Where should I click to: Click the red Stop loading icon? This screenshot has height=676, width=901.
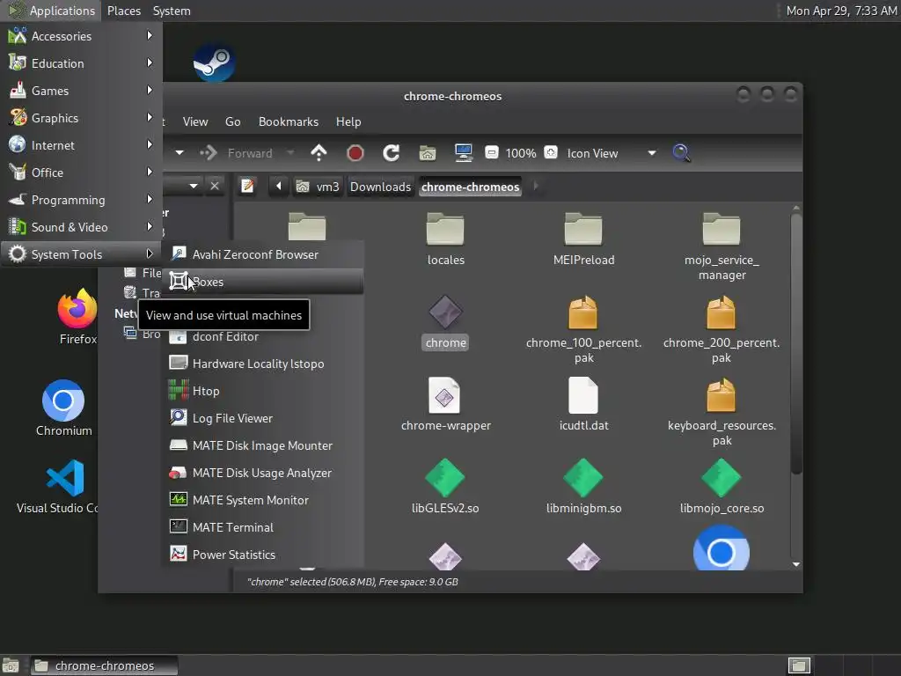point(355,153)
